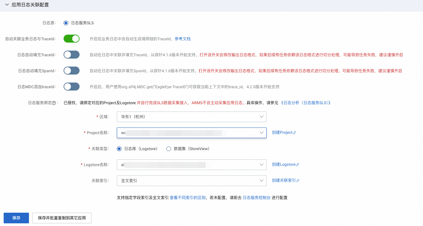The width and height of the screenshot is (423, 226).
Task: Open the 区域 dropdown showing 华东1（杭州）
Action: click(192, 117)
